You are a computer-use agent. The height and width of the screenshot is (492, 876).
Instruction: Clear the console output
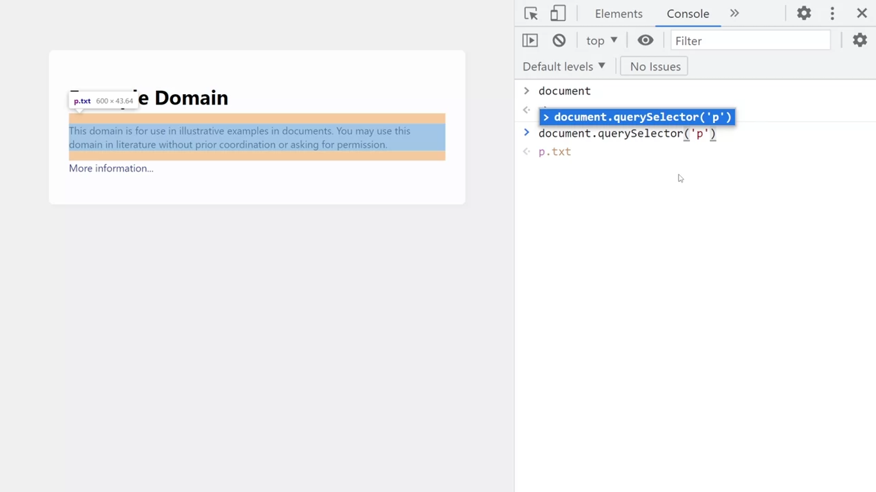pyautogui.click(x=559, y=40)
